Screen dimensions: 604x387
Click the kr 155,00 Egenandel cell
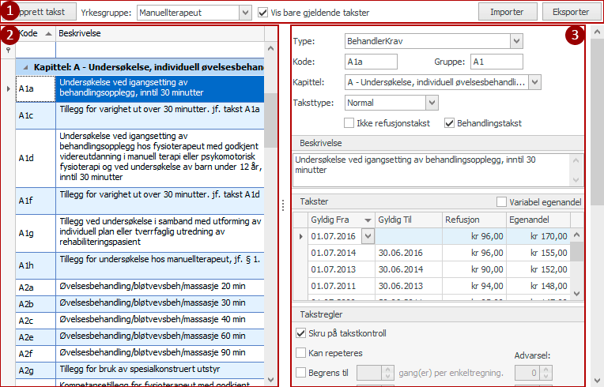coord(538,253)
